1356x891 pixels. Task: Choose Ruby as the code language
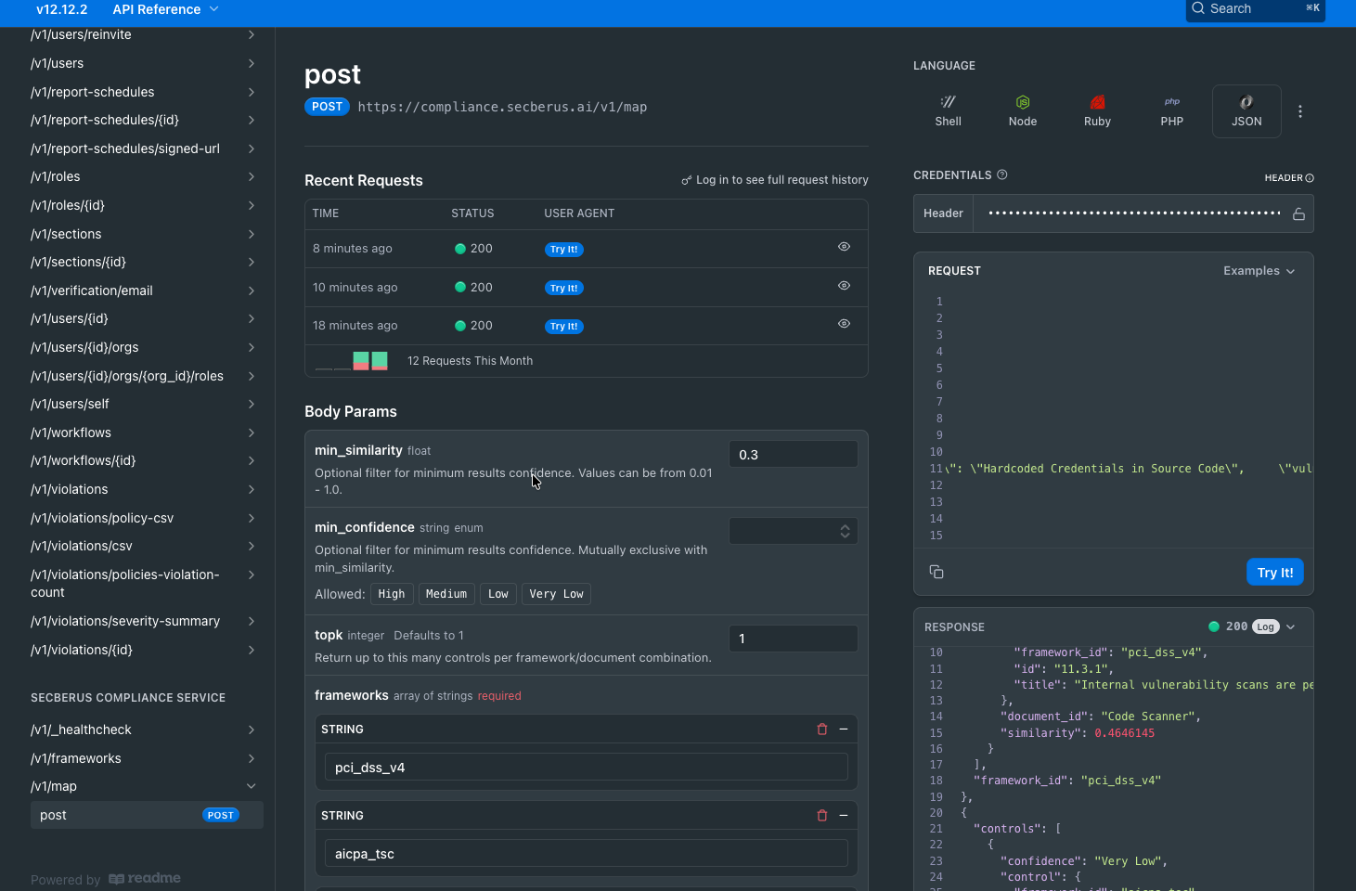[x=1097, y=110]
